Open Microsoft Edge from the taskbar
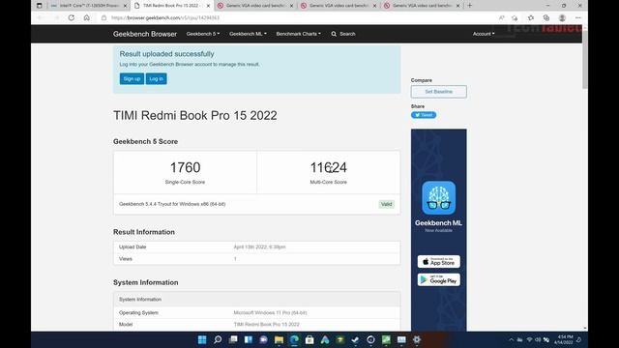Screen dimensions: 619x348 pyautogui.click(x=294, y=339)
